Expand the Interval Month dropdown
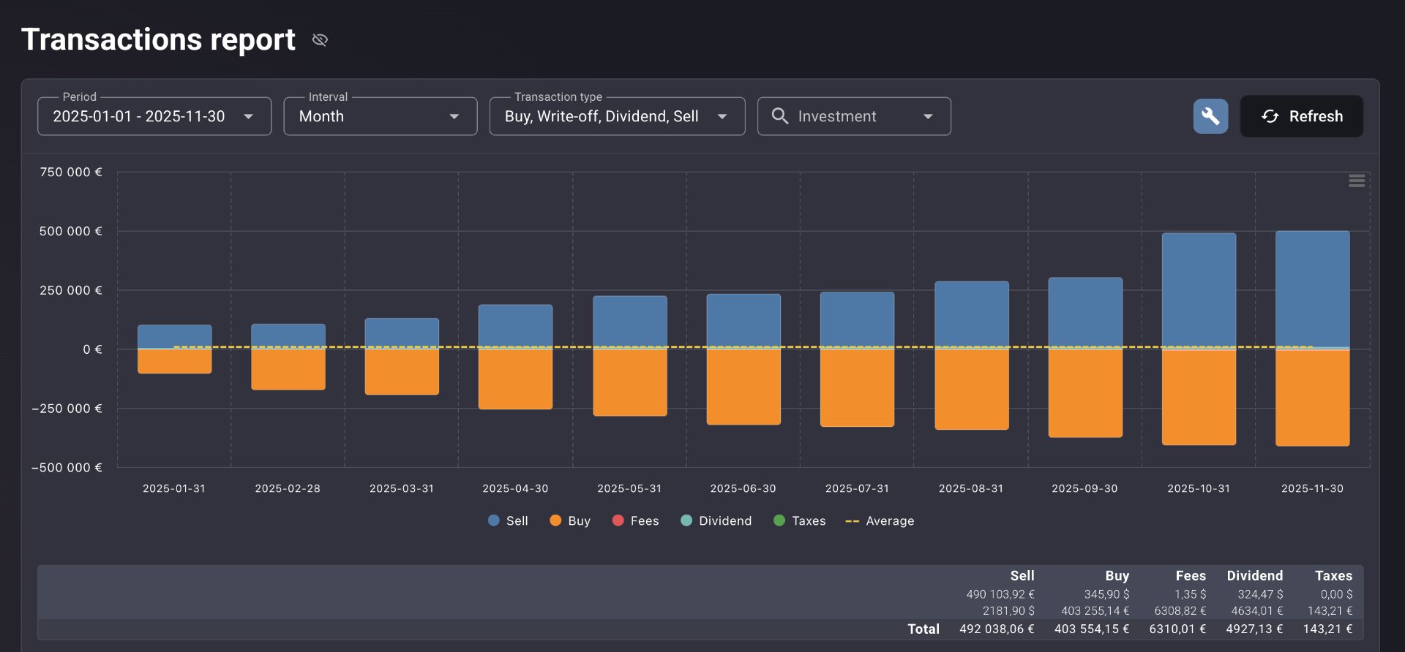 [x=381, y=116]
